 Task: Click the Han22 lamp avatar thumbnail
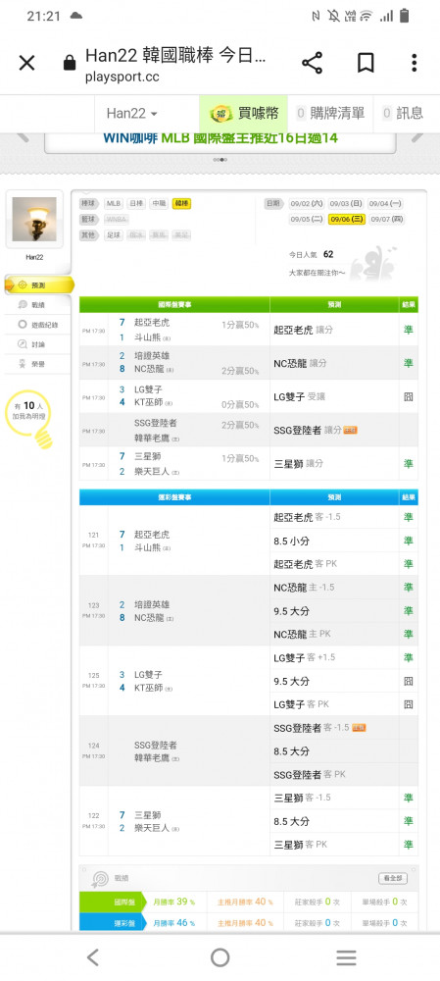pyautogui.click(x=34, y=220)
